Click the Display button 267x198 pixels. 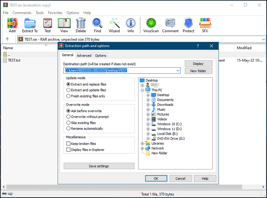pos(198,64)
